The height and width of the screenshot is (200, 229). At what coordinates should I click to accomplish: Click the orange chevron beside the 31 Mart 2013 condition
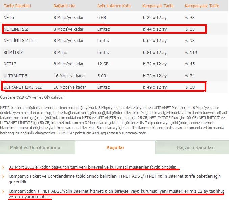3,167
